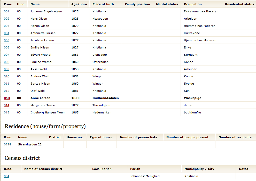Select name Hanna Olsen
Image resolution: width=256 pixels, height=181 pixels.
pos(40,26)
